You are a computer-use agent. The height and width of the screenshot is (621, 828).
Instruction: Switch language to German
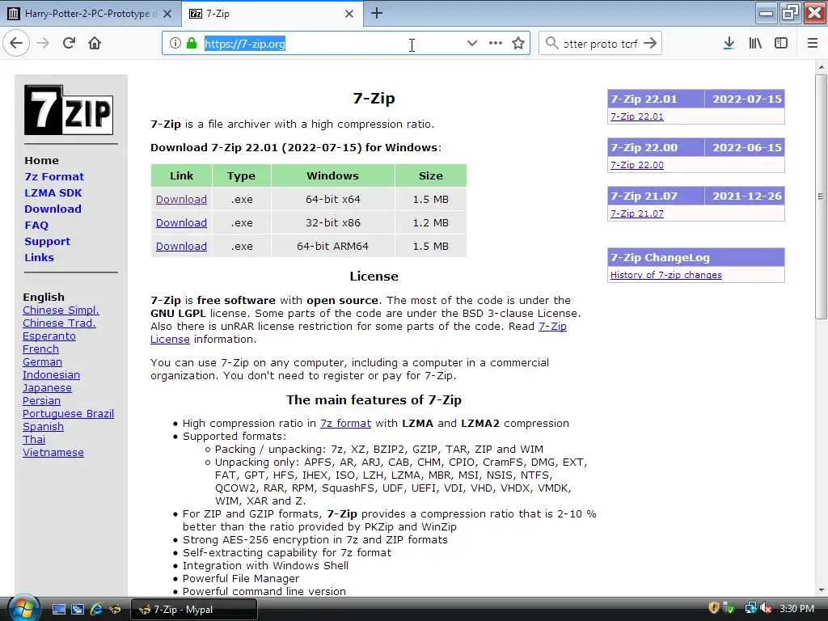42,362
